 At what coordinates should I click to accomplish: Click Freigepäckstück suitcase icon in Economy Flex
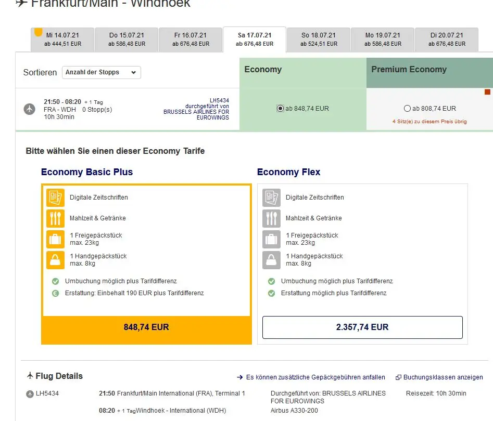[x=271, y=239]
